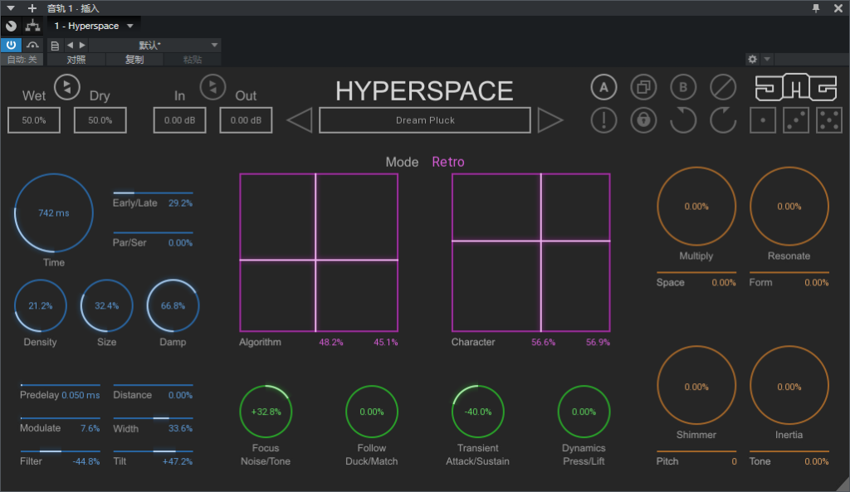Toggle the plugin power bypass button
850x492 pixels.
[11, 45]
